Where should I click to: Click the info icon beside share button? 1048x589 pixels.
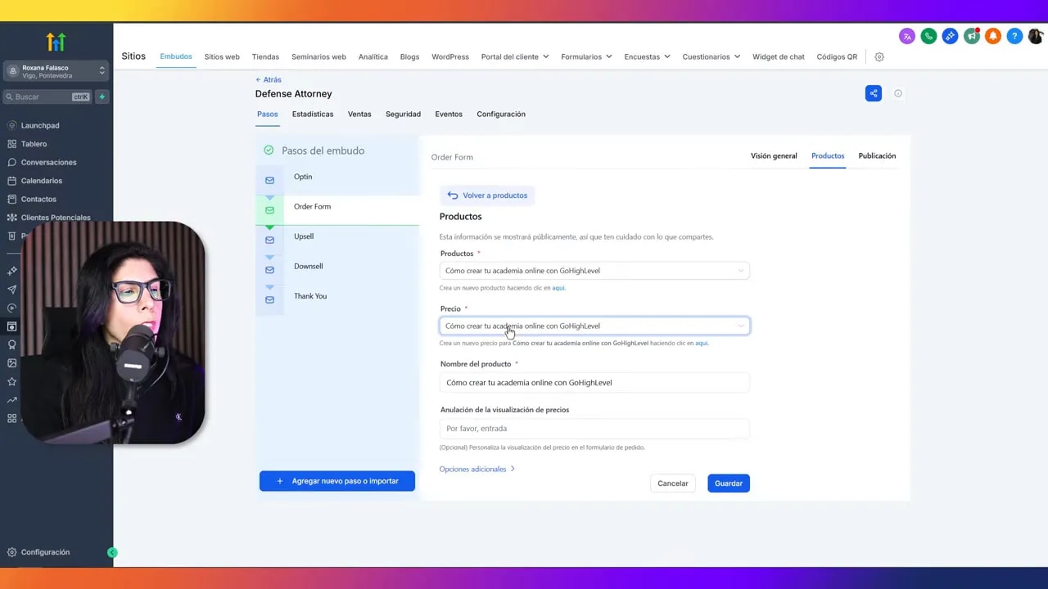(898, 93)
